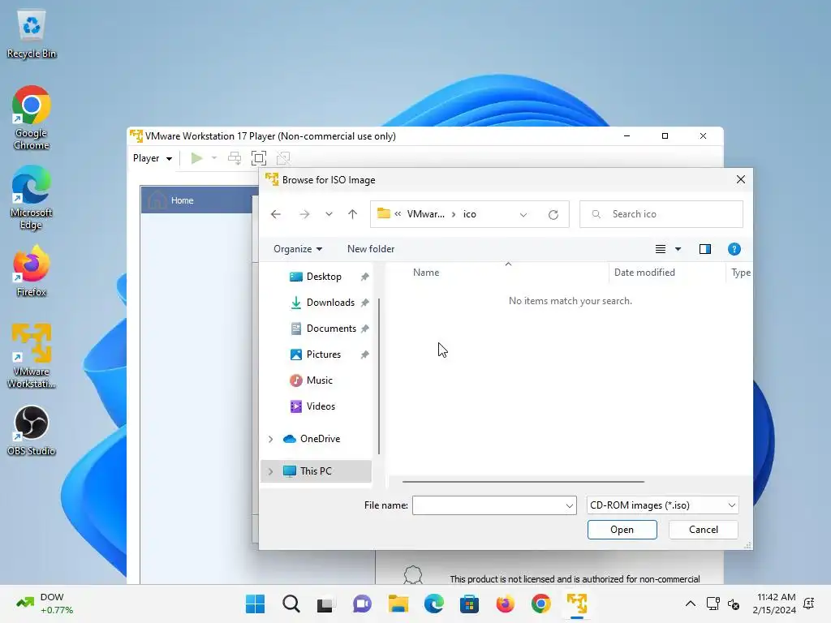Enter full screen mode in VMware

tap(259, 158)
